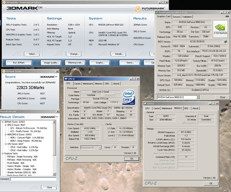Screen dimensions: 231x192
Task: Open the Mainboard tab in the CPU-Z processor window
Action: [88, 84]
